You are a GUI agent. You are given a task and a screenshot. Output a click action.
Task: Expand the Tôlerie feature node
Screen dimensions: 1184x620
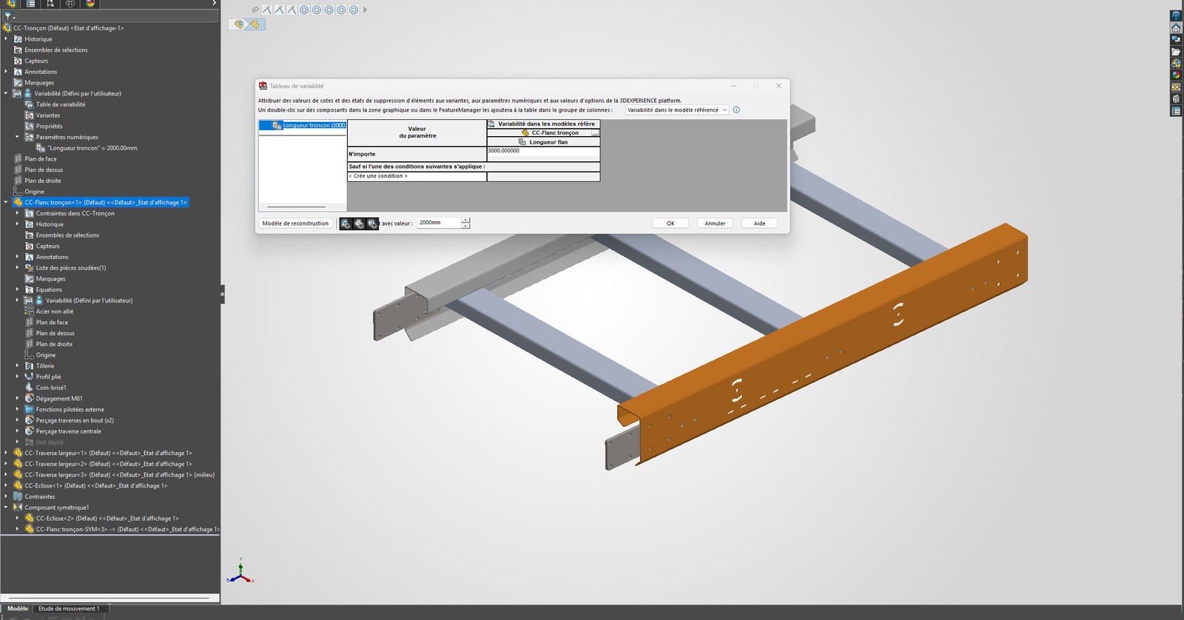coord(17,365)
